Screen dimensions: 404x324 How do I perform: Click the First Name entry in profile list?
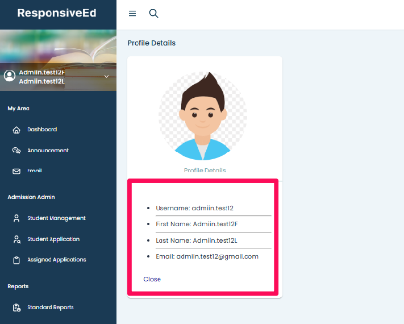tap(196, 225)
